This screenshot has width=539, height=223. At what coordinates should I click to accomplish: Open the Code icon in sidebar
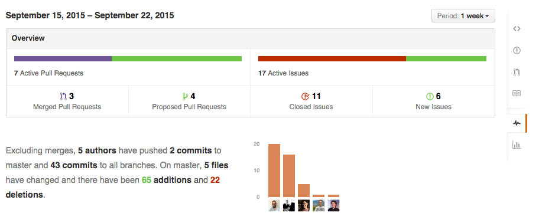click(x=517, y=29)
